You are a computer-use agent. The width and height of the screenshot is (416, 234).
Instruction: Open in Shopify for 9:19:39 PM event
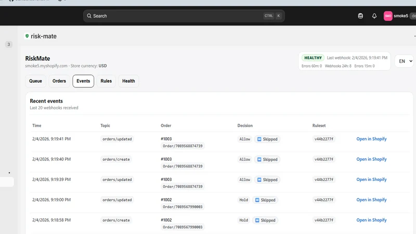click(x=371, y=179)
